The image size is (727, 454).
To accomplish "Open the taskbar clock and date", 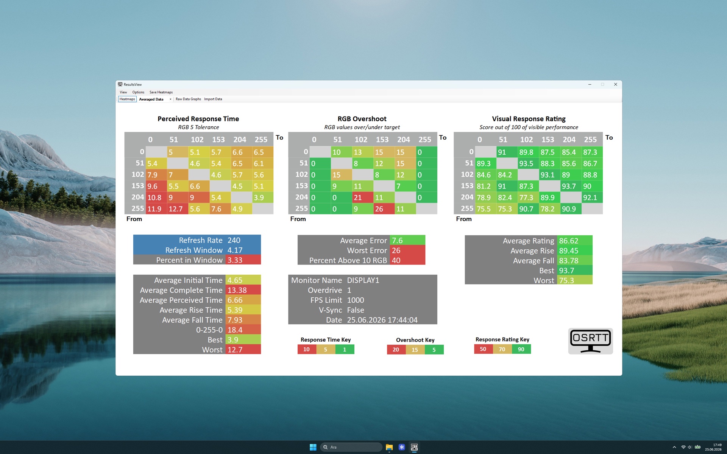I will [713, 447].
